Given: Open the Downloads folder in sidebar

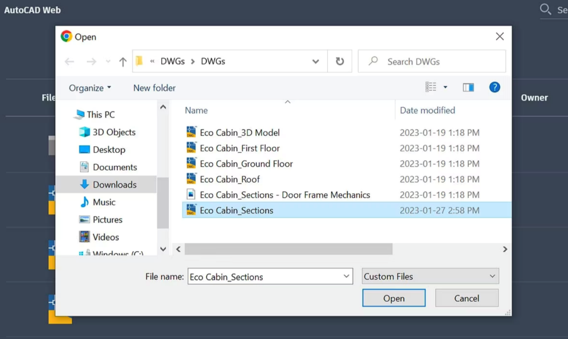Looking at the screenshot, I should 114,185.
